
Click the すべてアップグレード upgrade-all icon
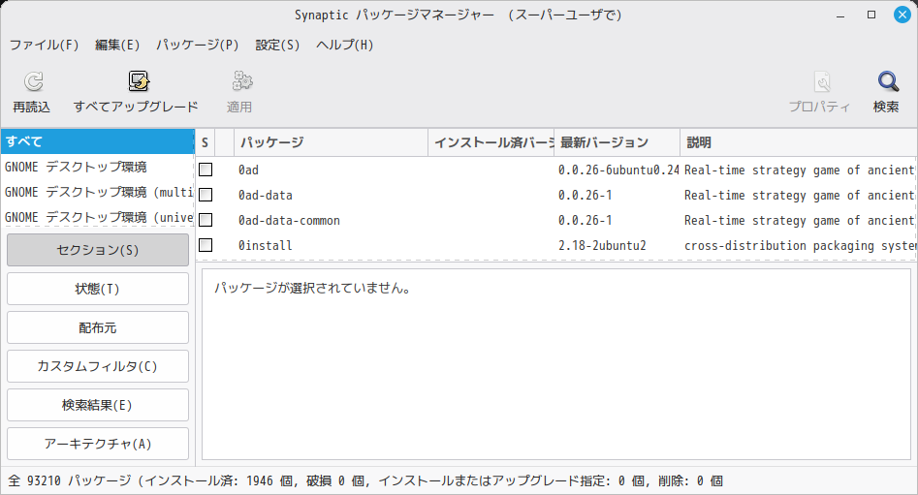[x=139, y=81]
